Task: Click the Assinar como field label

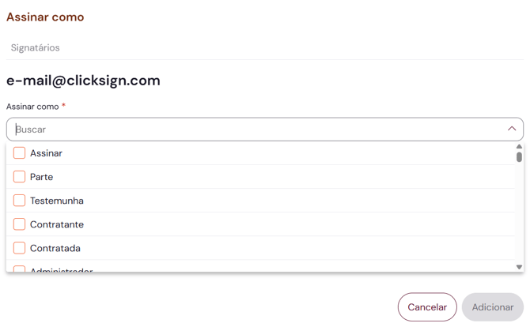Action: click(32, 107)
